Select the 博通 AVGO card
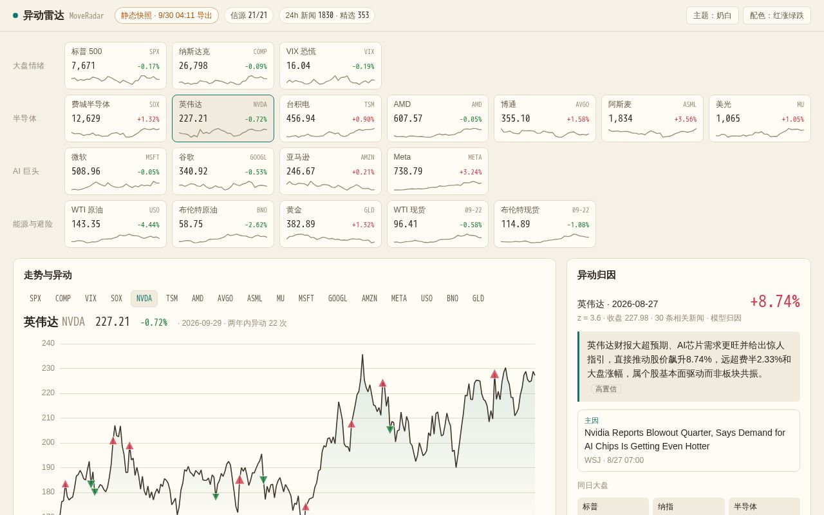824x515 pixels. (545, 118)
